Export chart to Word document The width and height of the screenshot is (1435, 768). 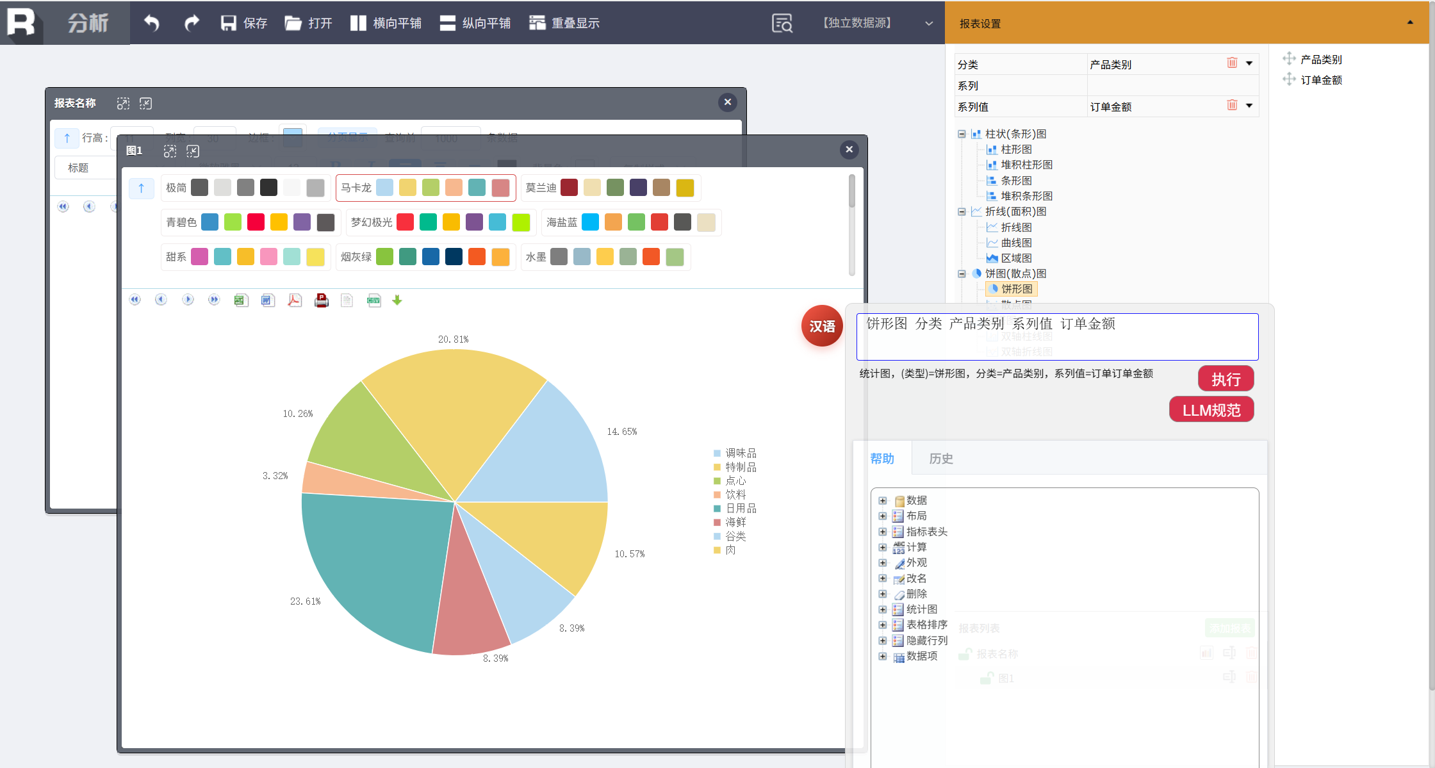(268, 300)
